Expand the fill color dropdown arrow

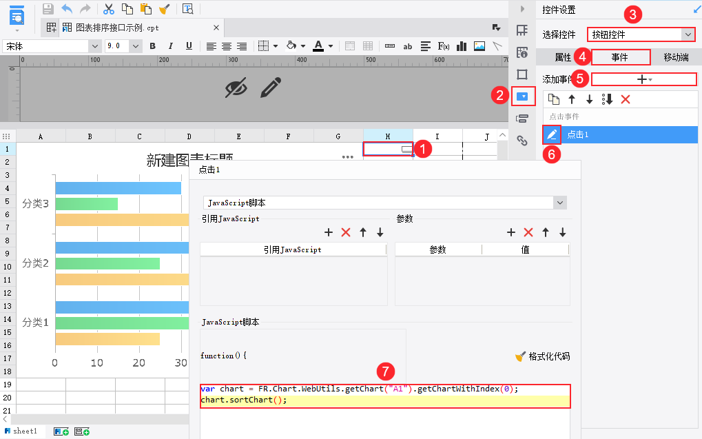(x=303, y=46)
